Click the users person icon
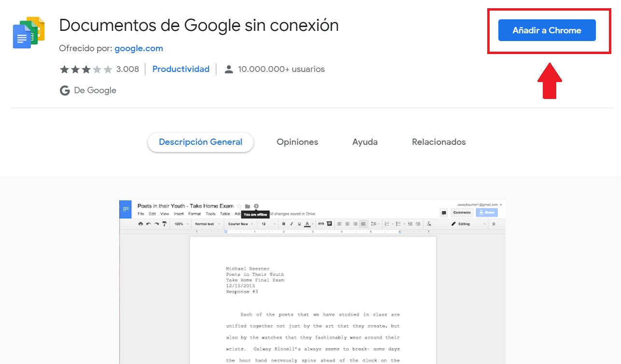 pos(229,70)
